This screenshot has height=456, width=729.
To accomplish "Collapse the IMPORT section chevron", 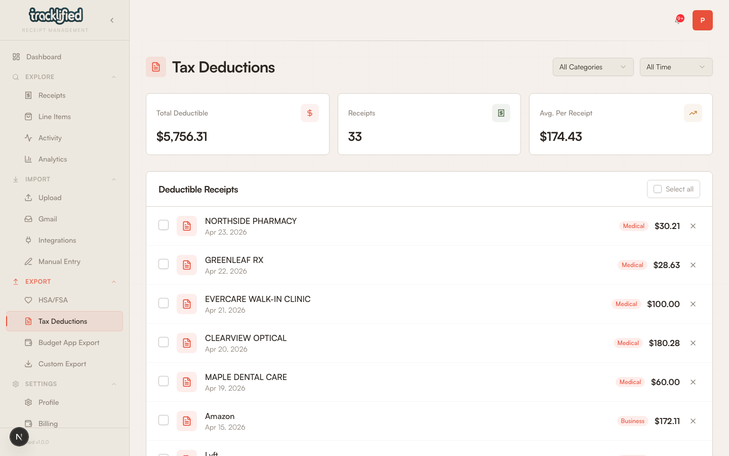I will [114, 179].
